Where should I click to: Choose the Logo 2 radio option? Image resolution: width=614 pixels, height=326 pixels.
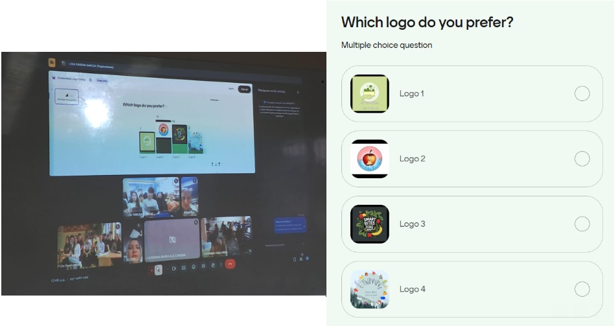(x=582, y=159)
